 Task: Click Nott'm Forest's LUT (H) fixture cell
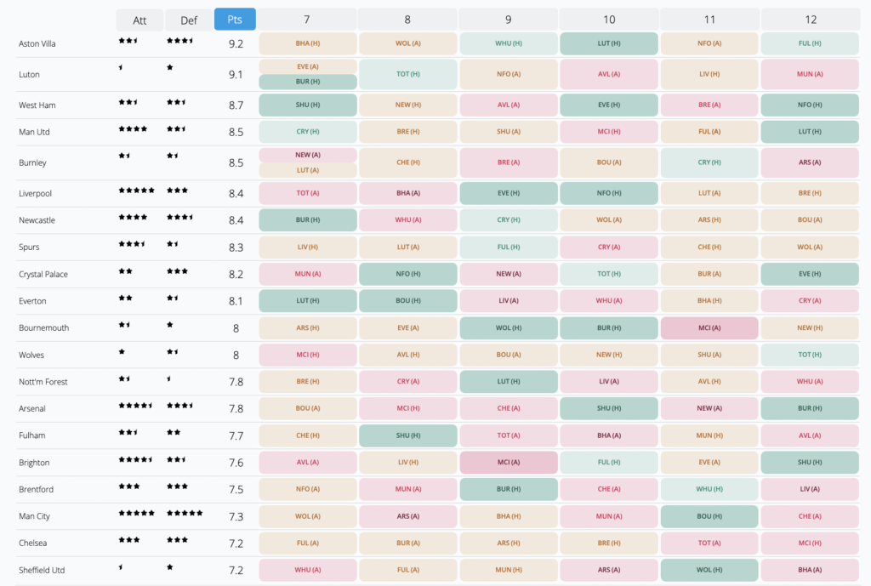tap(509, 382)
